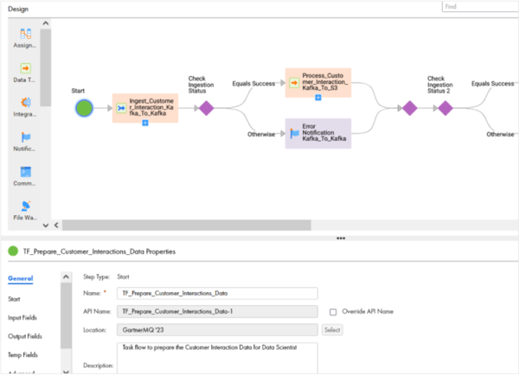Viewport: 519px width, 375px height.
Task: Select the Notification flag icon in palette
Action: click(x=25, y=137)
